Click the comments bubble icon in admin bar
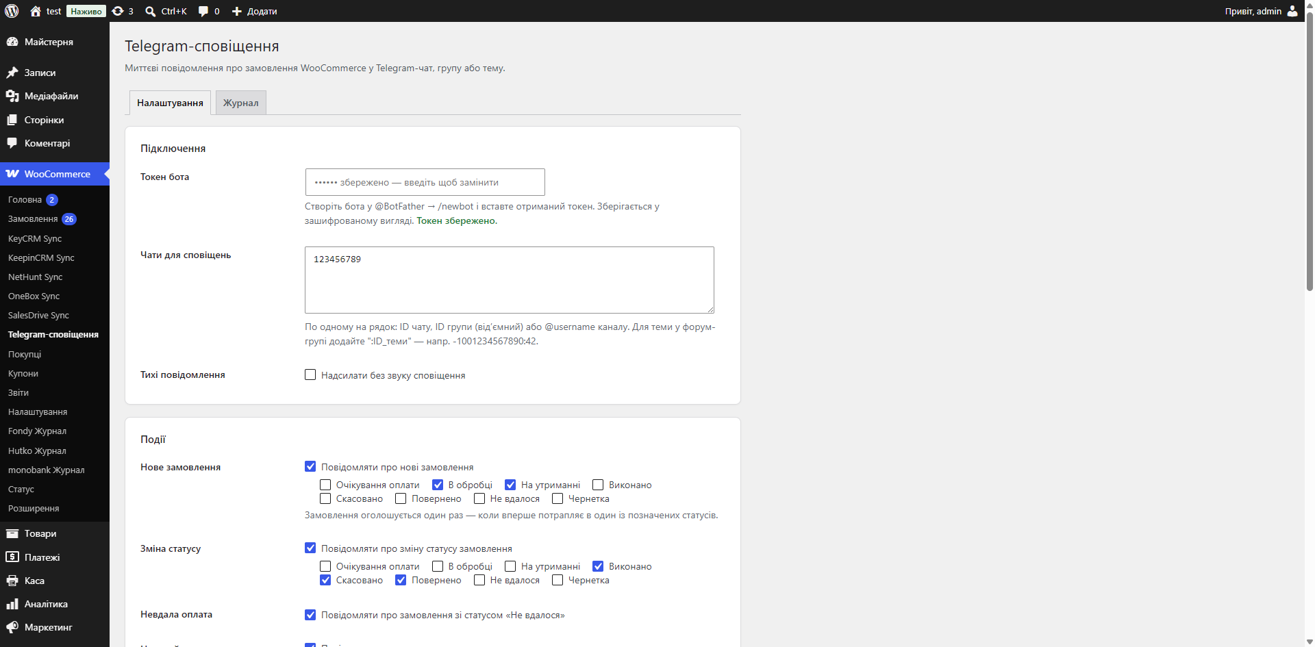 (203, 11)
